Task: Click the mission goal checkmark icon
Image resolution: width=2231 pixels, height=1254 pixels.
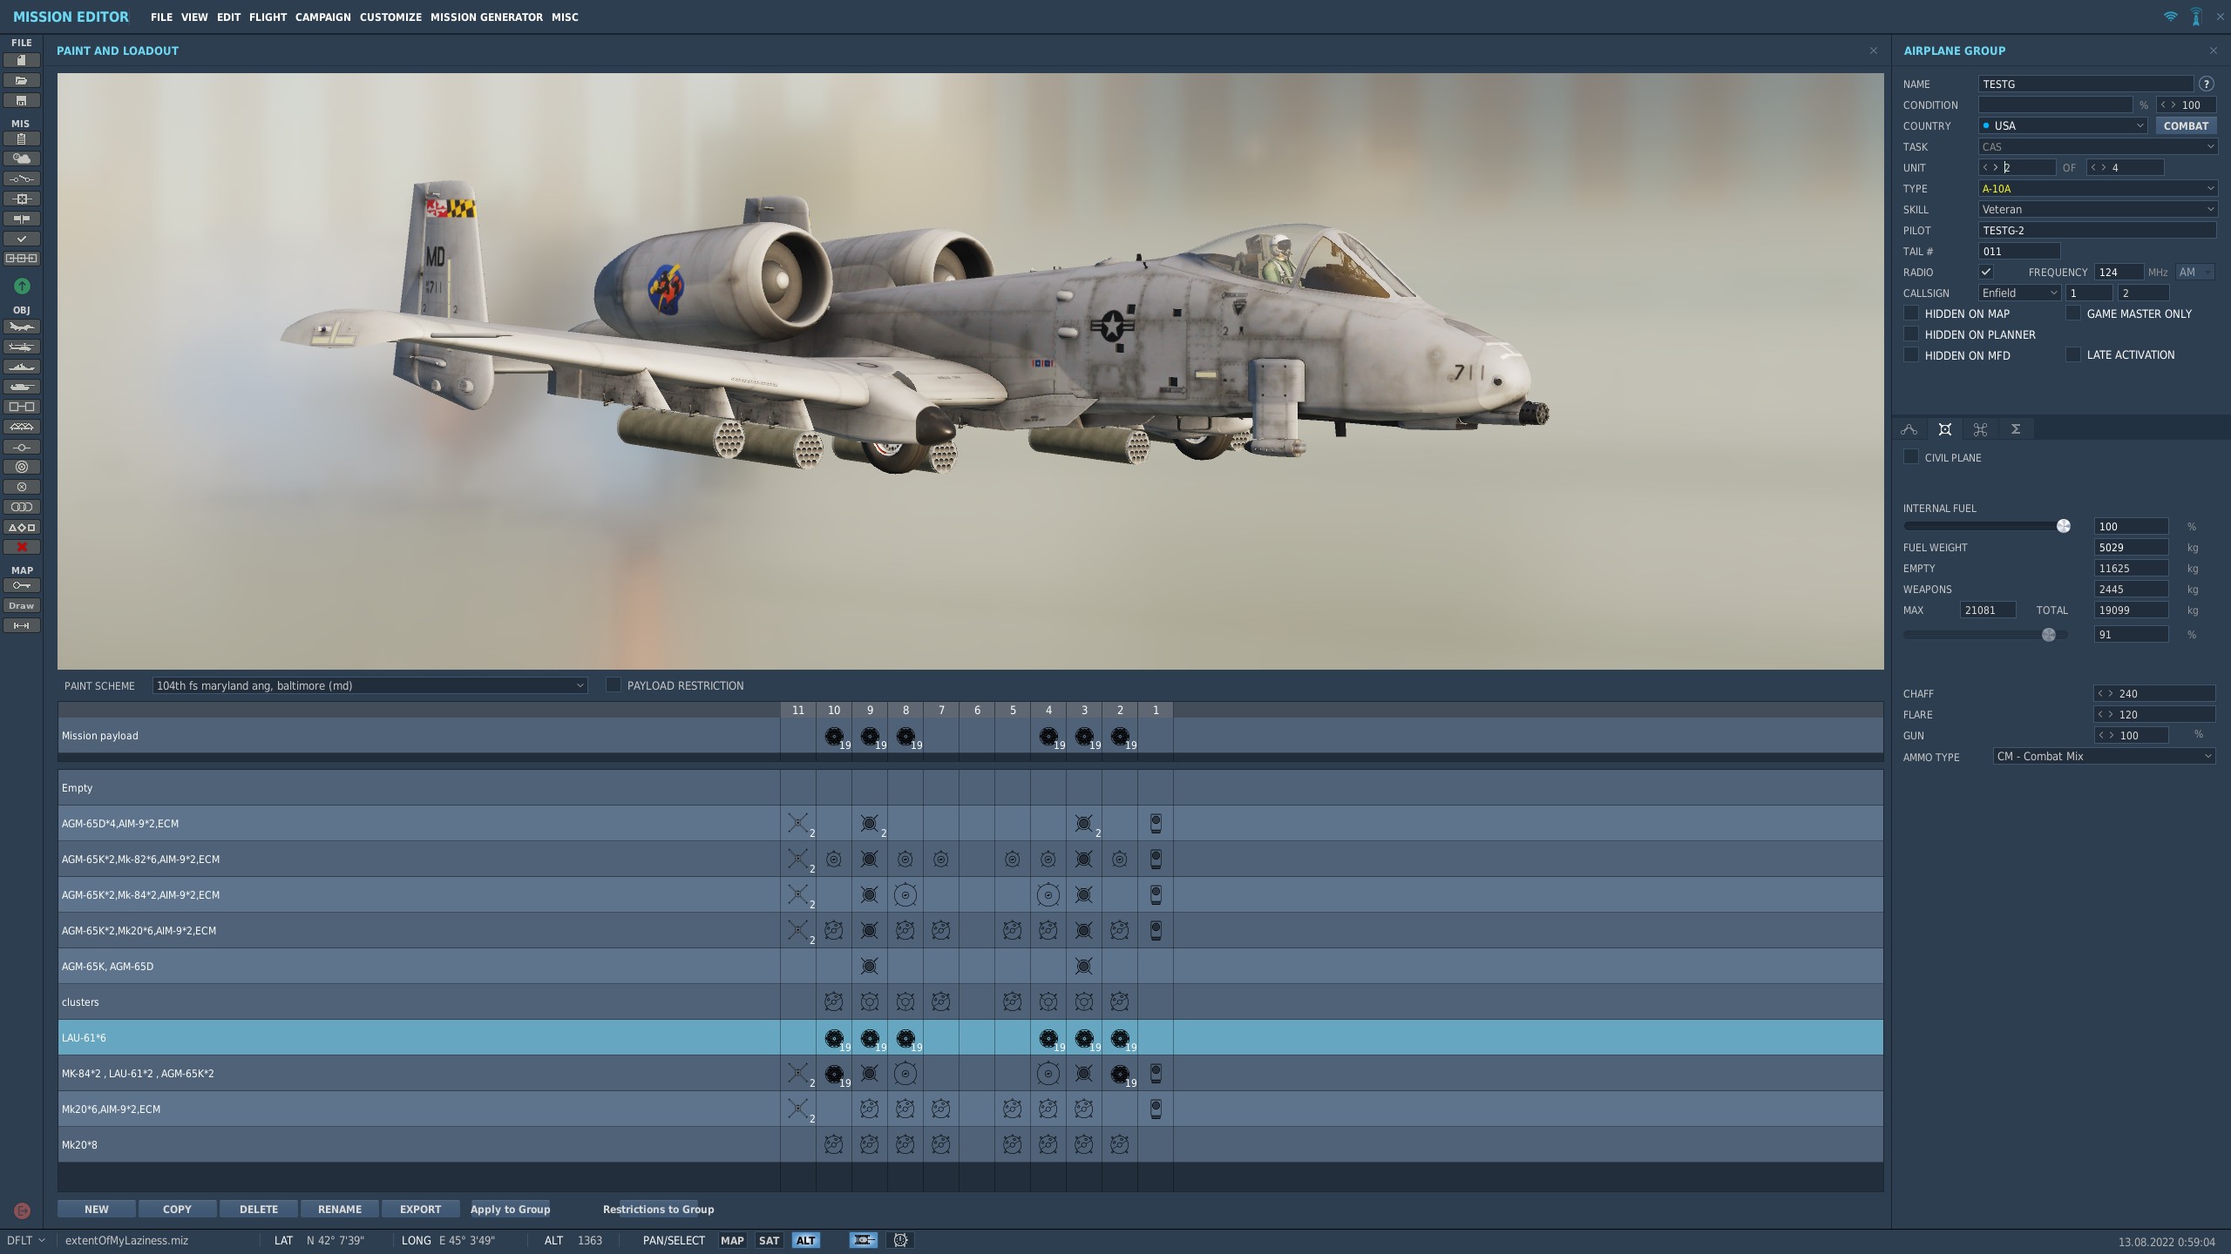Action: point(22,239)
